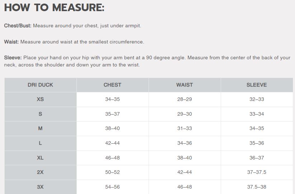Pick the XS size row label

[40, 99]
